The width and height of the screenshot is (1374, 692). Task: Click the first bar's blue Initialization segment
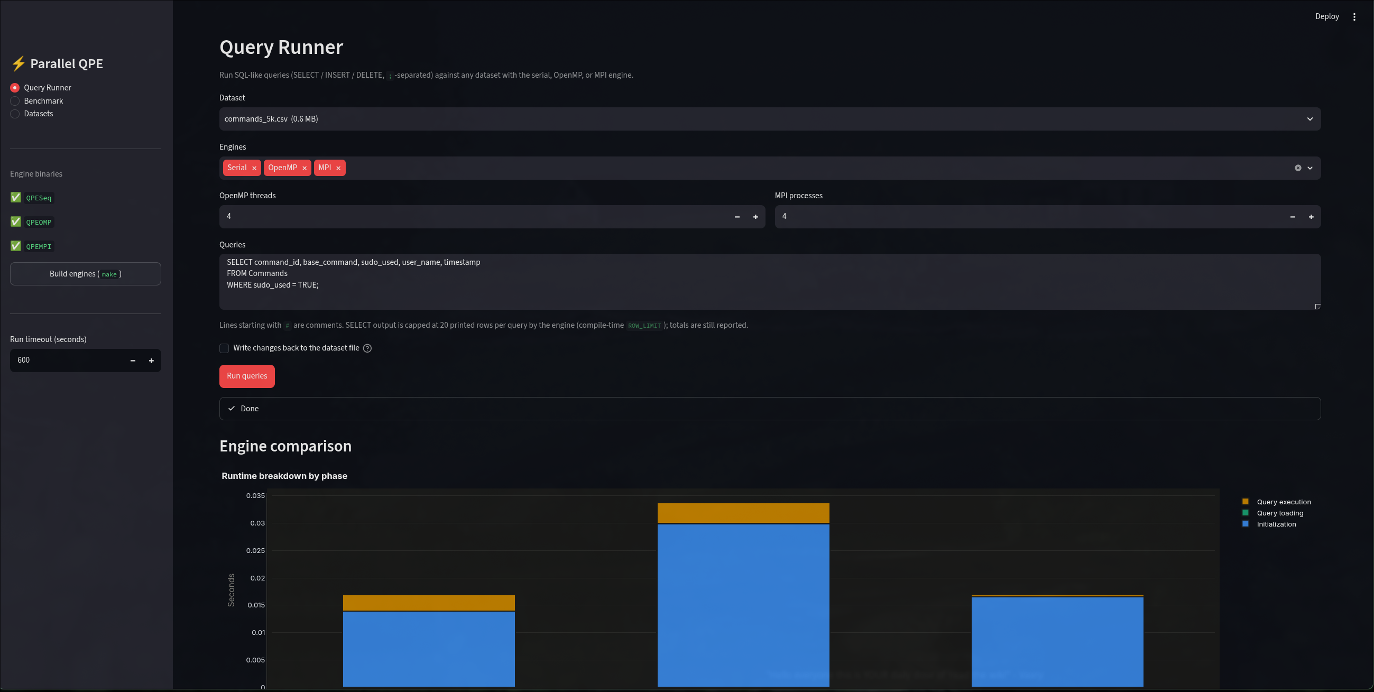click(429, 649)
